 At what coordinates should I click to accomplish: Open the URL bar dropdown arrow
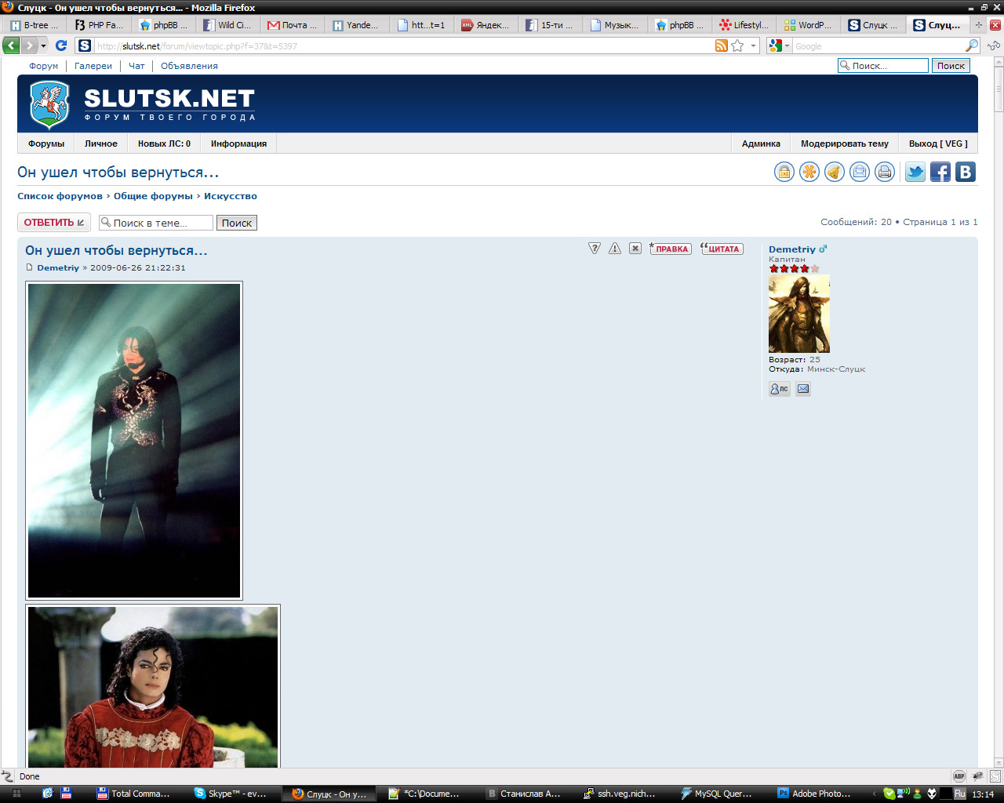[753, 46]
